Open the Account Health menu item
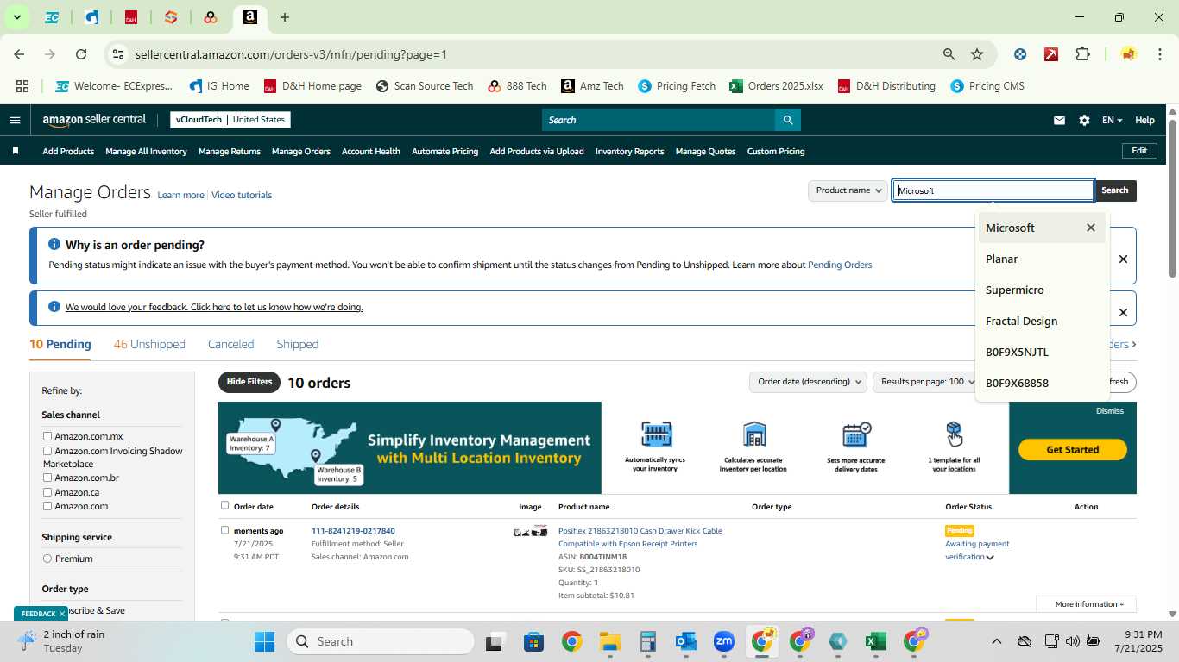The image size is (1179, 662). (370, 151)
